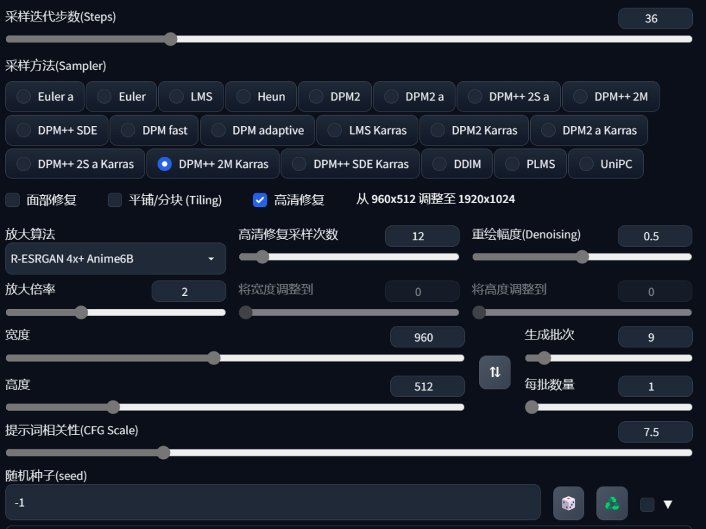Expand extra seed options triangle arrow
Viewport: 706px width, 529px height.
(x=667, y=504)
